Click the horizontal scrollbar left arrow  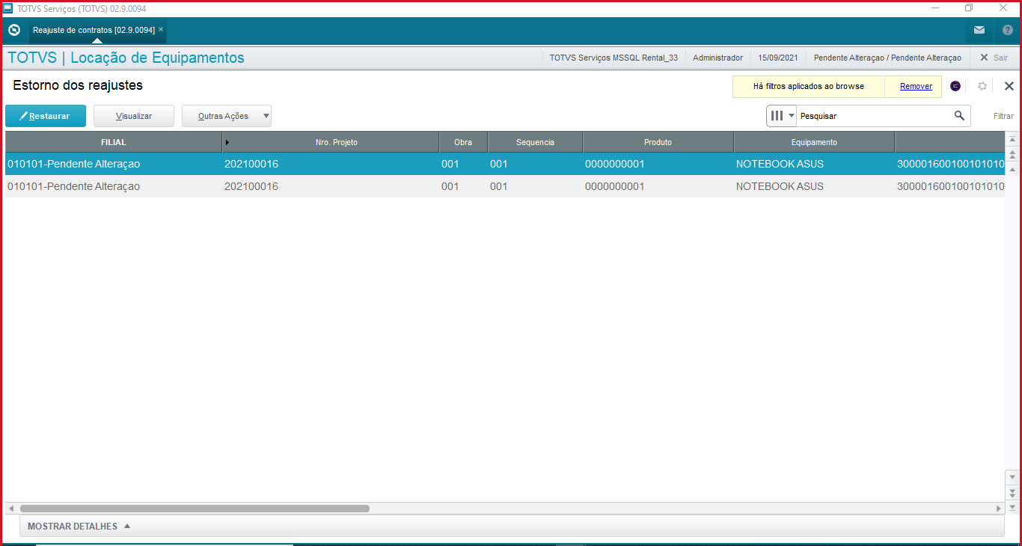(10, 509)
